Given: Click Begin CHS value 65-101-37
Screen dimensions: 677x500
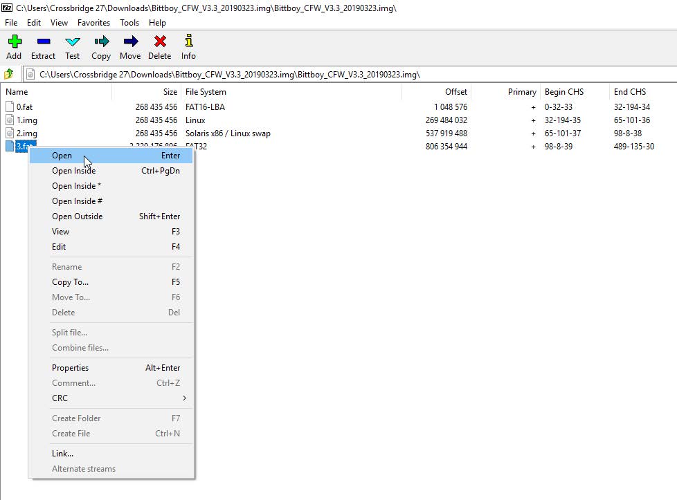Looking at the screenshot, I should tap(563, 133).
